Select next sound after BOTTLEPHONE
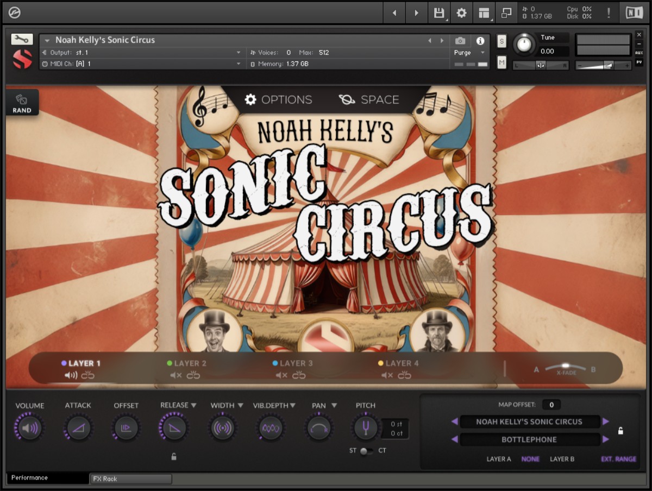Viewport: 652px width, 491px height. pyautogui.click(x=606, y=439)
